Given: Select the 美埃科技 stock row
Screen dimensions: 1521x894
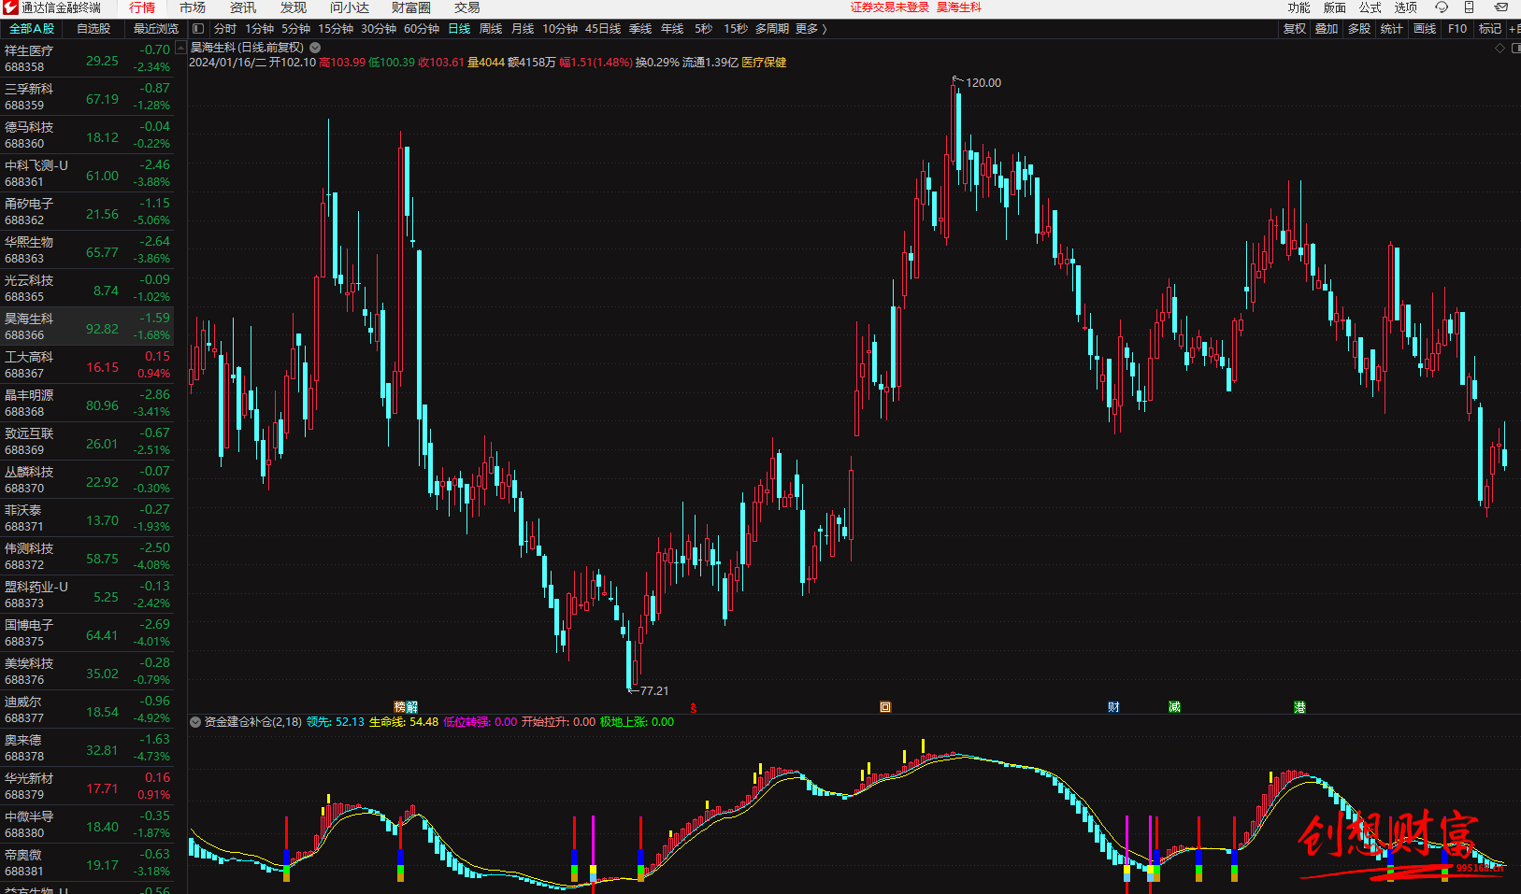Looking at the screenshot, I should click(x=87, y=672).
